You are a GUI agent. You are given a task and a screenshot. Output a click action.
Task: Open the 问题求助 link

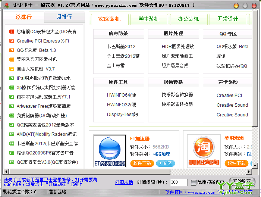[124, 182]
